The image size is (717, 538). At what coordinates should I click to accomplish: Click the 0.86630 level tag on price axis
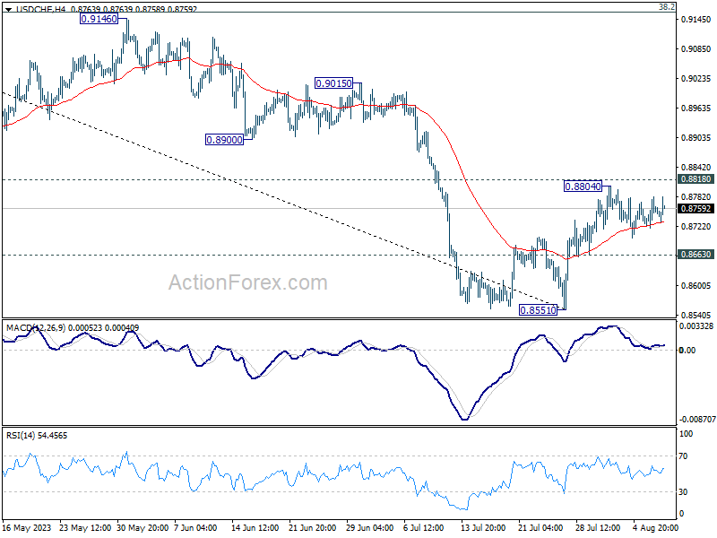(696, 255)
